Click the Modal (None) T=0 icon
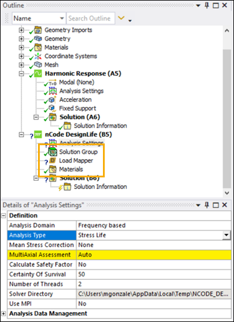234x322 pixels. click(x=53, y=83)
